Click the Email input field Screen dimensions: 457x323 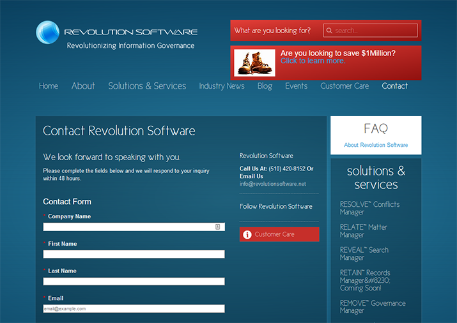(x=134, y=309)
